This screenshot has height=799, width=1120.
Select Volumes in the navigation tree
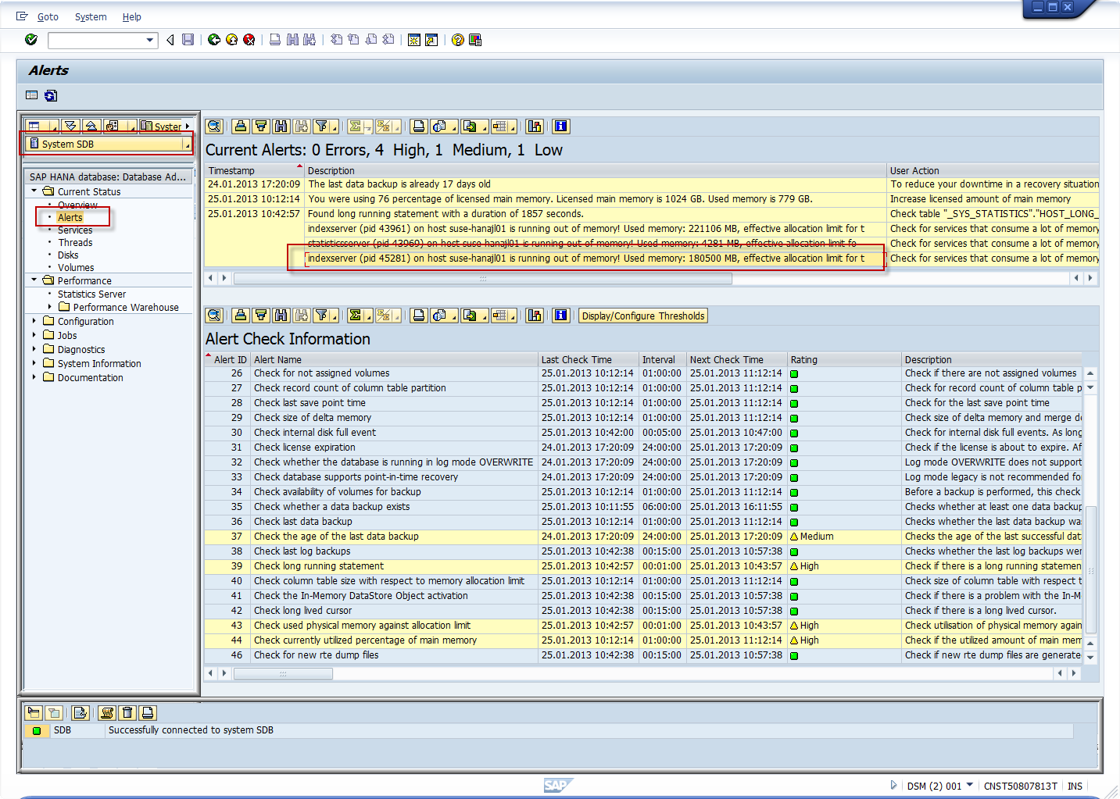coord(76,267)
